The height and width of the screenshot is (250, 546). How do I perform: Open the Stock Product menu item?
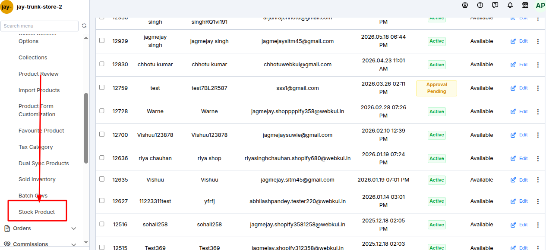click(x=37, y=212)
